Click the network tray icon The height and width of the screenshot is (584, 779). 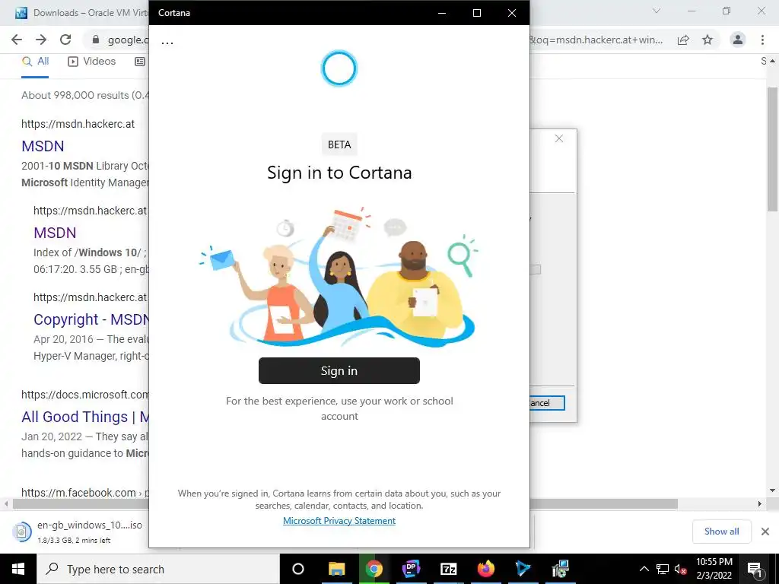[663, 569]
